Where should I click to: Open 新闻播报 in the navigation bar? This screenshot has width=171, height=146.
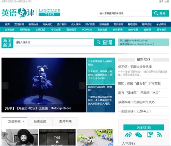pyautogui.click(x=104, y=24)
